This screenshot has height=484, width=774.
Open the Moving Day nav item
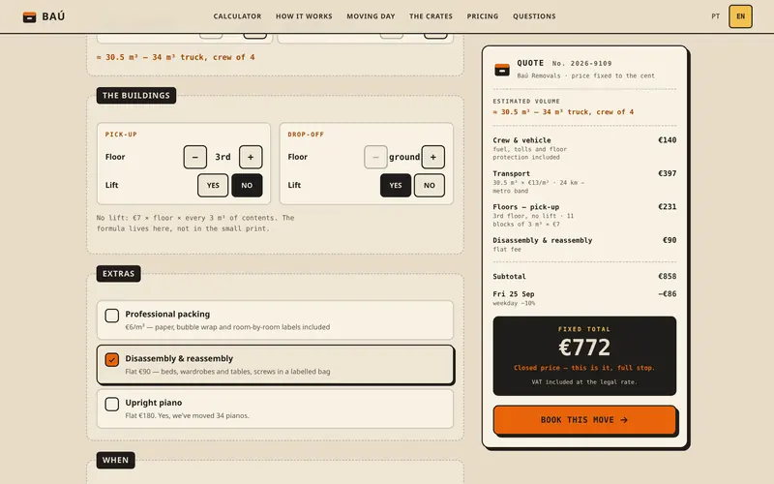[x=371, y=16]
